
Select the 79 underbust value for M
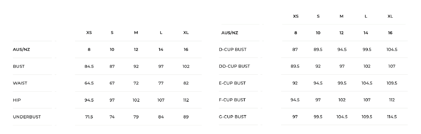tap(136, 117)
